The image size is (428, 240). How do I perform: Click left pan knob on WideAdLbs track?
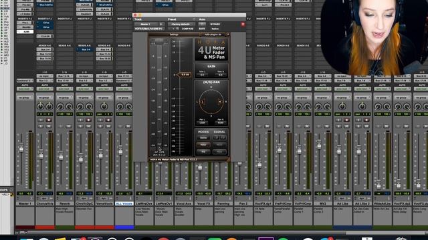point(378,107)
